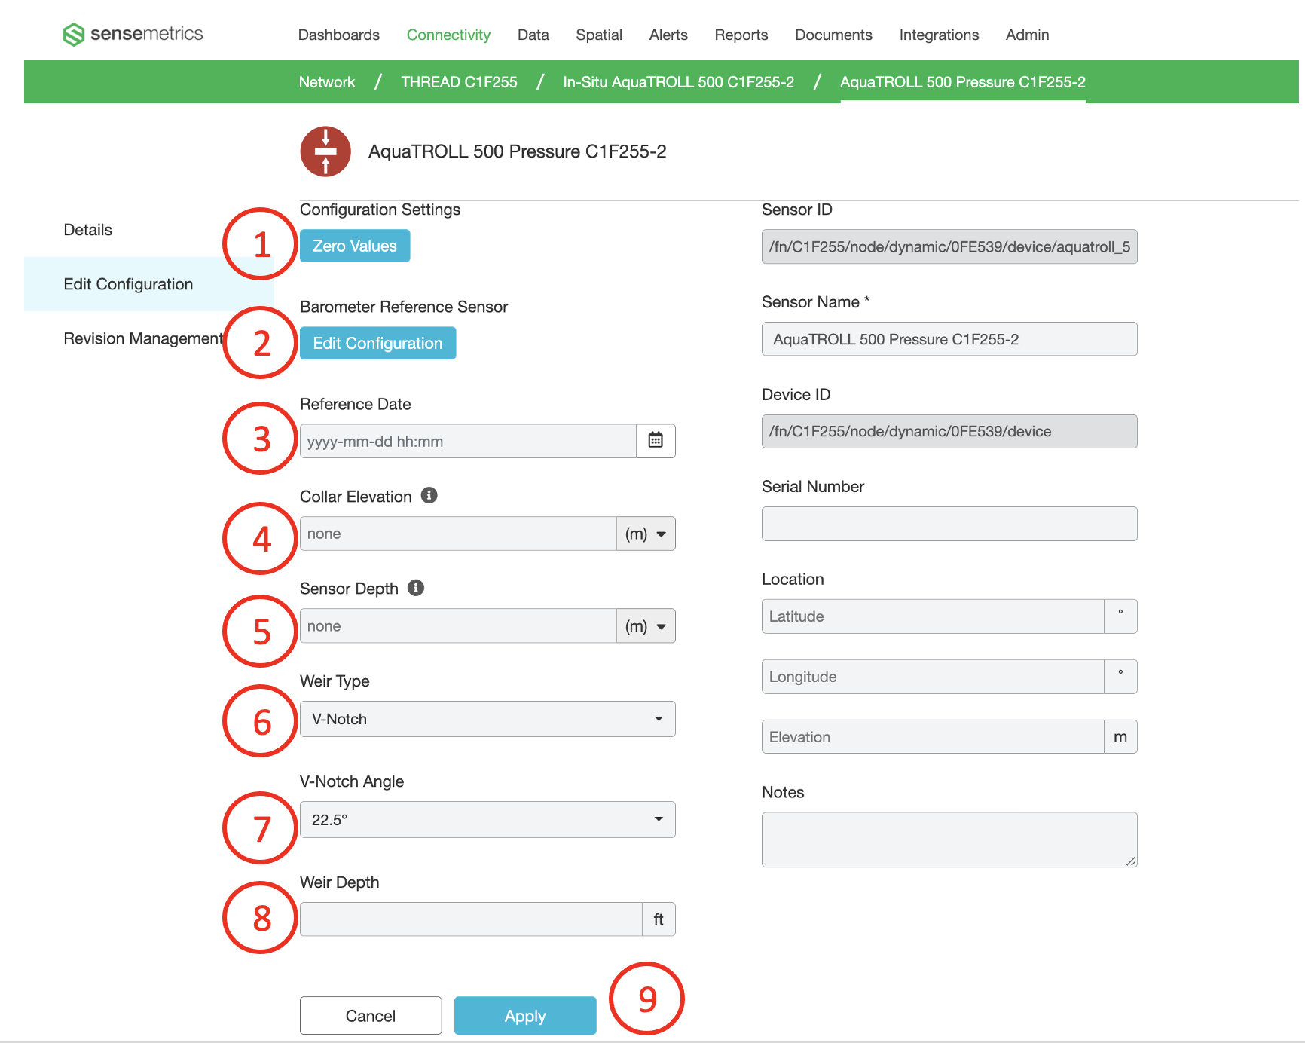Show the Collar Elevation info tooltip

pyautogui.click(x=429, y=495)
